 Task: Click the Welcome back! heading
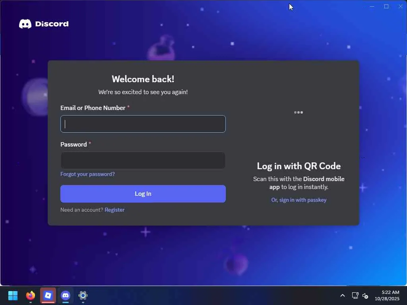(x=143, y=79)
